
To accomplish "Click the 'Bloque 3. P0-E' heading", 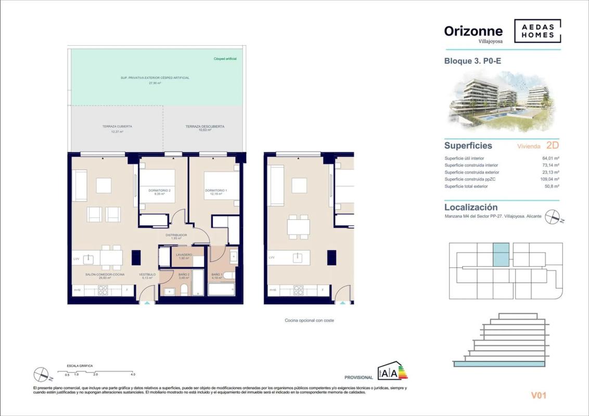I will click(x=472, y=61).
